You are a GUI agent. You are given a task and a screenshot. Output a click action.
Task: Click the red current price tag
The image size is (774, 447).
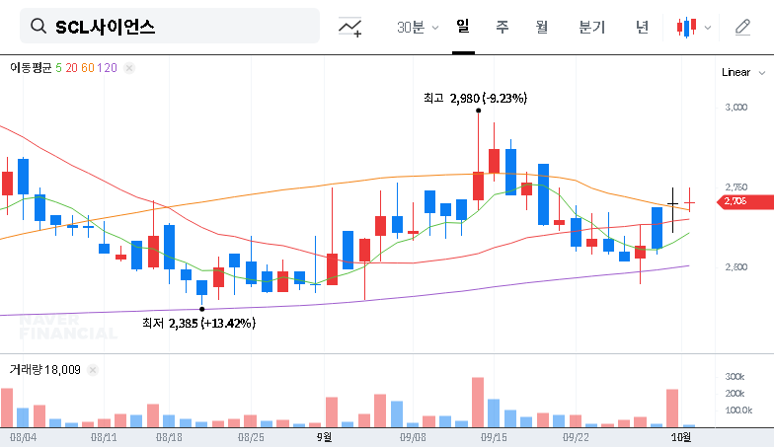(734, 201)
